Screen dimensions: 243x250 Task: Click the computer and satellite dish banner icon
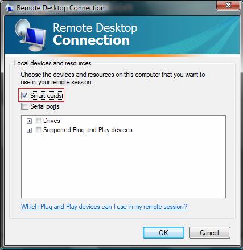(x=30, y=35)
